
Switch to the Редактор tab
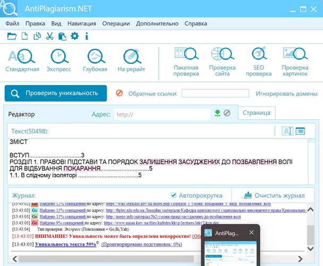pyautogui.click(x=21, y=114)
